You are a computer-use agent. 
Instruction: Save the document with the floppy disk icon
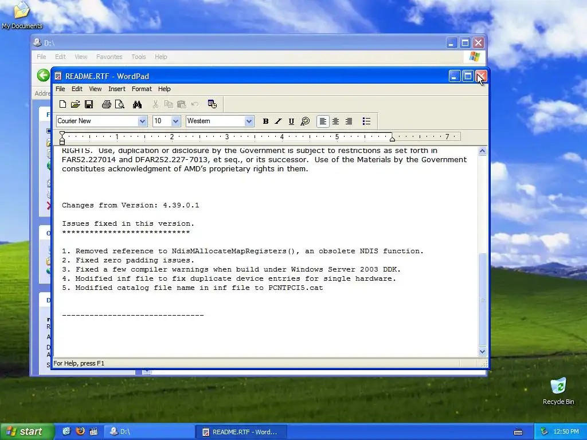89,104
